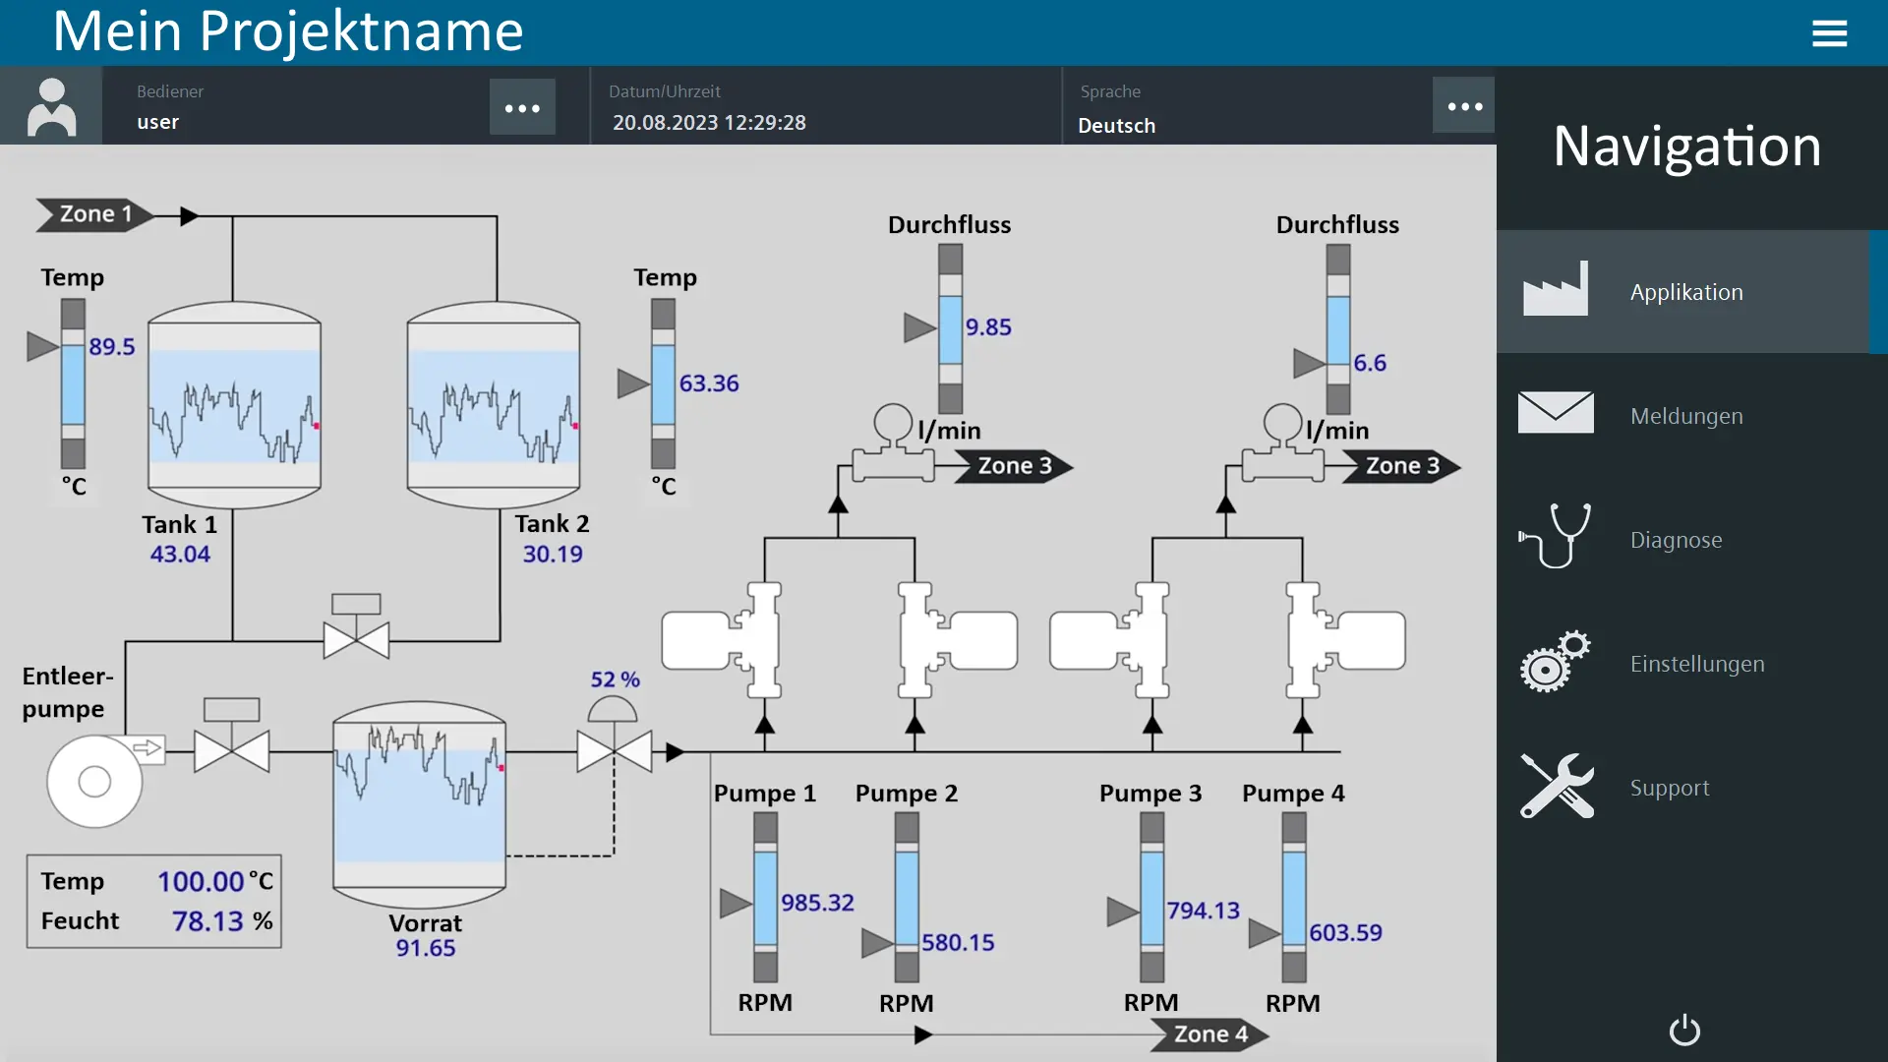Viewport: 1888px width, 1062px height.
Task: Open the Sprache options ellipsis button
Action: (x=1464, y=105)
